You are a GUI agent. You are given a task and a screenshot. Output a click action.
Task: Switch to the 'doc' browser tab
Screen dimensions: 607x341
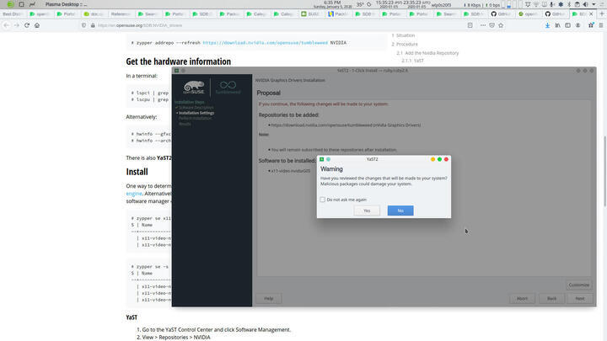(x=94, y=14)
